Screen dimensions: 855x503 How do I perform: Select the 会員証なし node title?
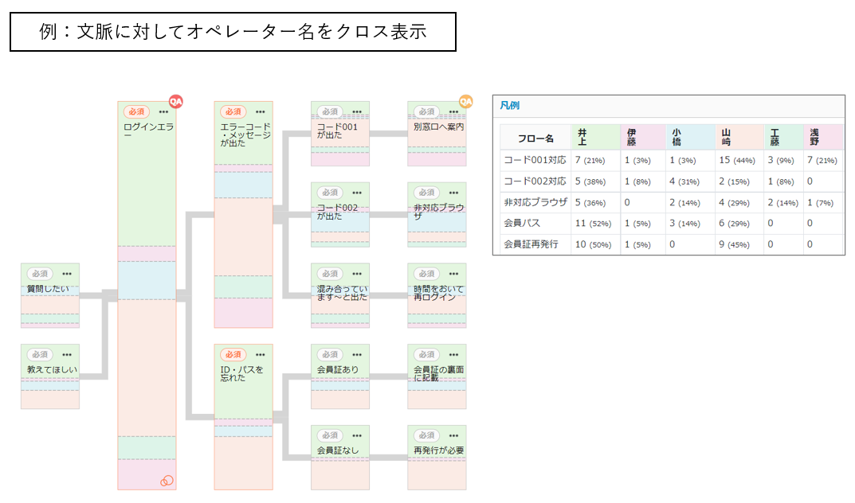(x=338, y=450)
